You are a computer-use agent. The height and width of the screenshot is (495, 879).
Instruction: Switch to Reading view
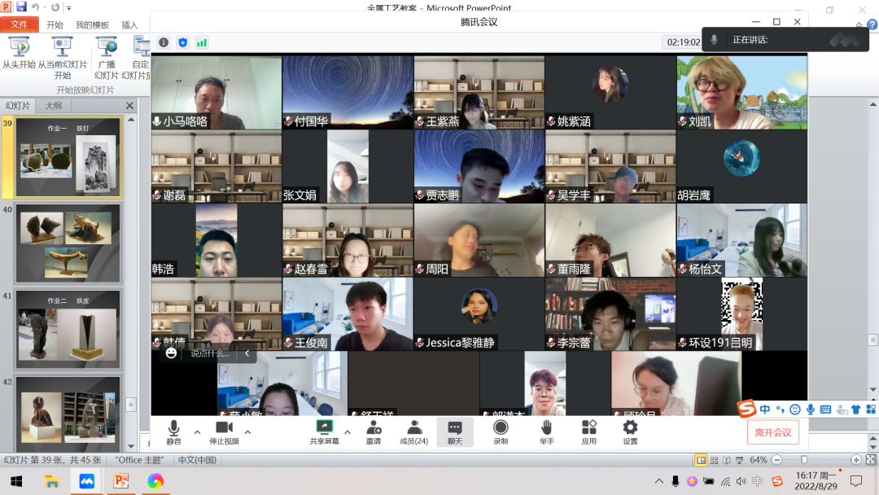point(727,460)
